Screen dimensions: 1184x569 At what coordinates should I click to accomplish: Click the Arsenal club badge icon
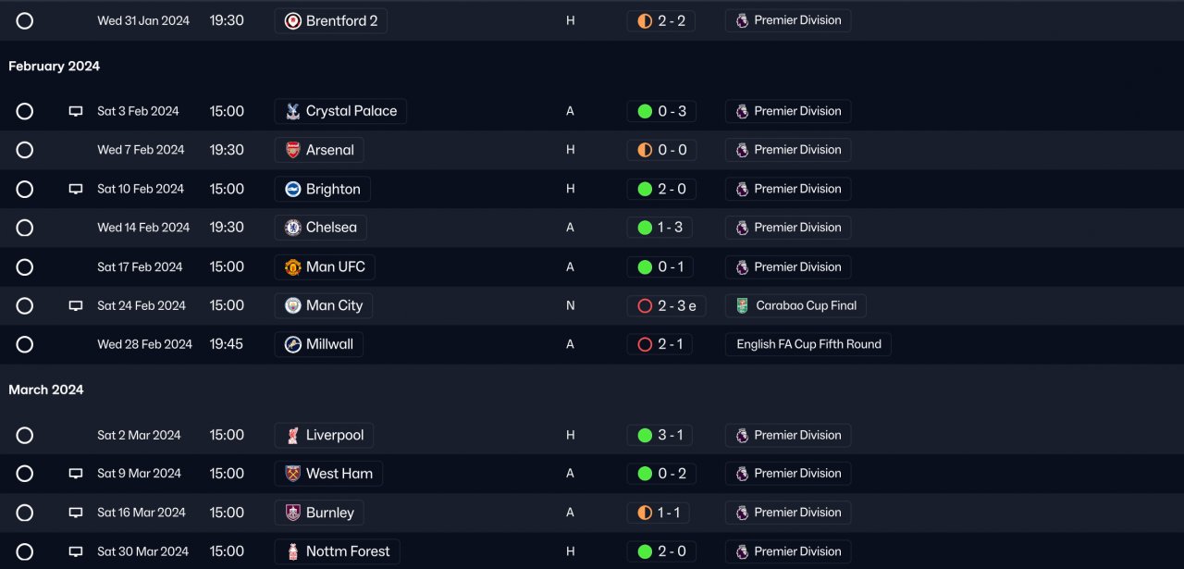tap(292, 150)
